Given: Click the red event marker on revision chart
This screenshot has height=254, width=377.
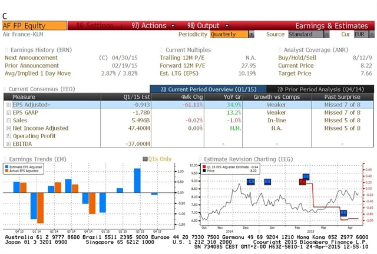Looking at the screenshot, I should [x=302, y=182].
